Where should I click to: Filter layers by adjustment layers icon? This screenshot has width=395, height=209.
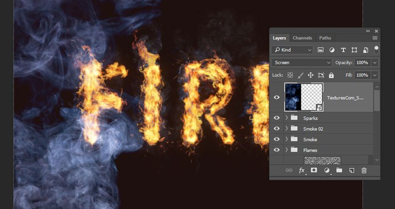pos(332,50)
